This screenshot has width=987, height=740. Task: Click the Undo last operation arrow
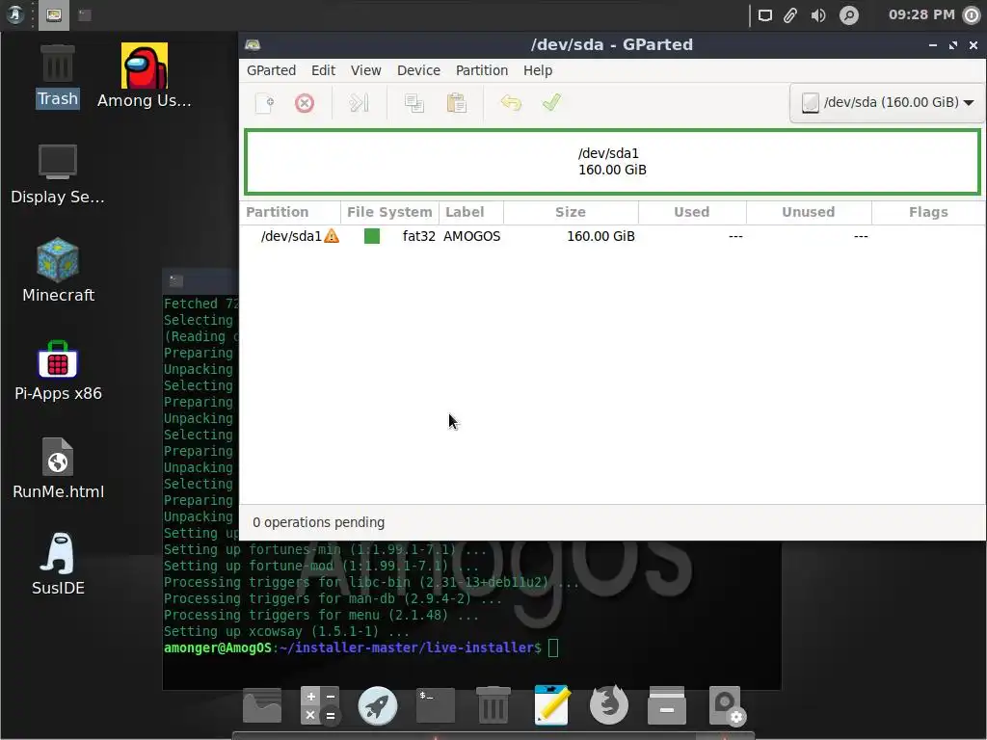[511, 102]
